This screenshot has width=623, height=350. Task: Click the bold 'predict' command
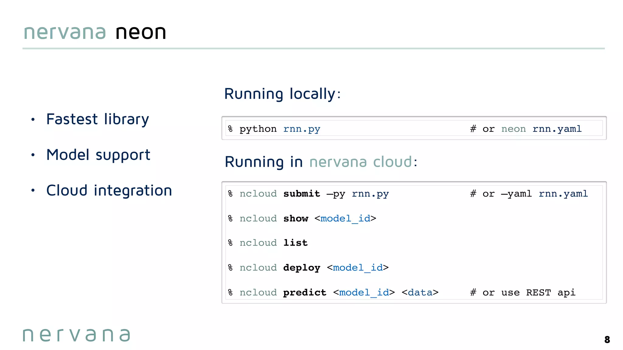coord(305,292)
